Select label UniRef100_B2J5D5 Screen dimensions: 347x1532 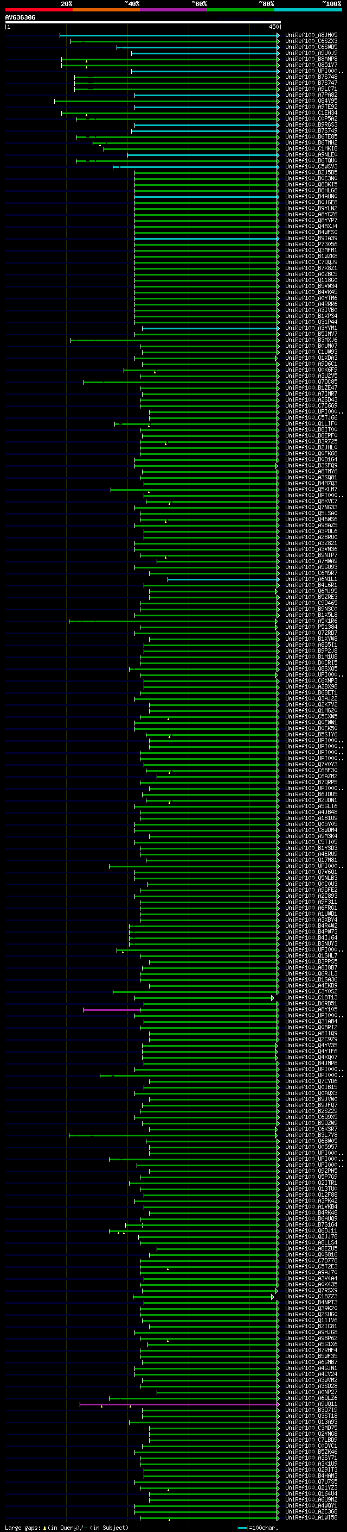click(x=311, y=172)
